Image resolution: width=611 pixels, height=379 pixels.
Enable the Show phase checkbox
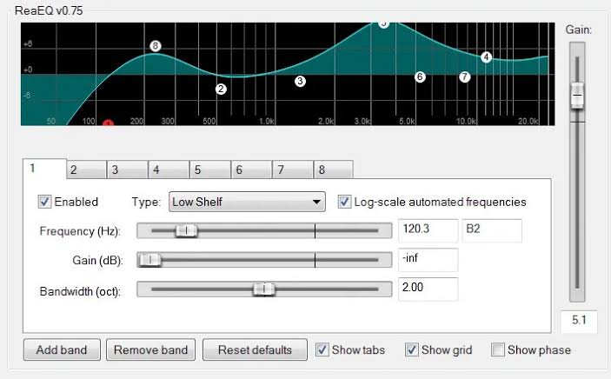(x=498, y=349)
